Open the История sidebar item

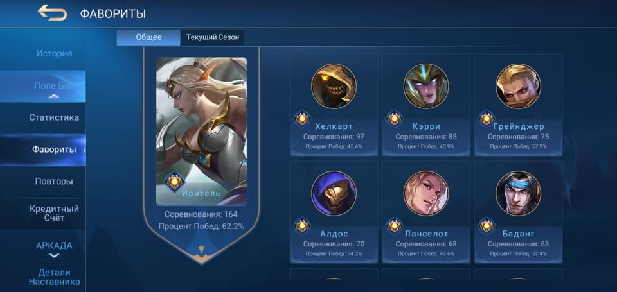54,53
